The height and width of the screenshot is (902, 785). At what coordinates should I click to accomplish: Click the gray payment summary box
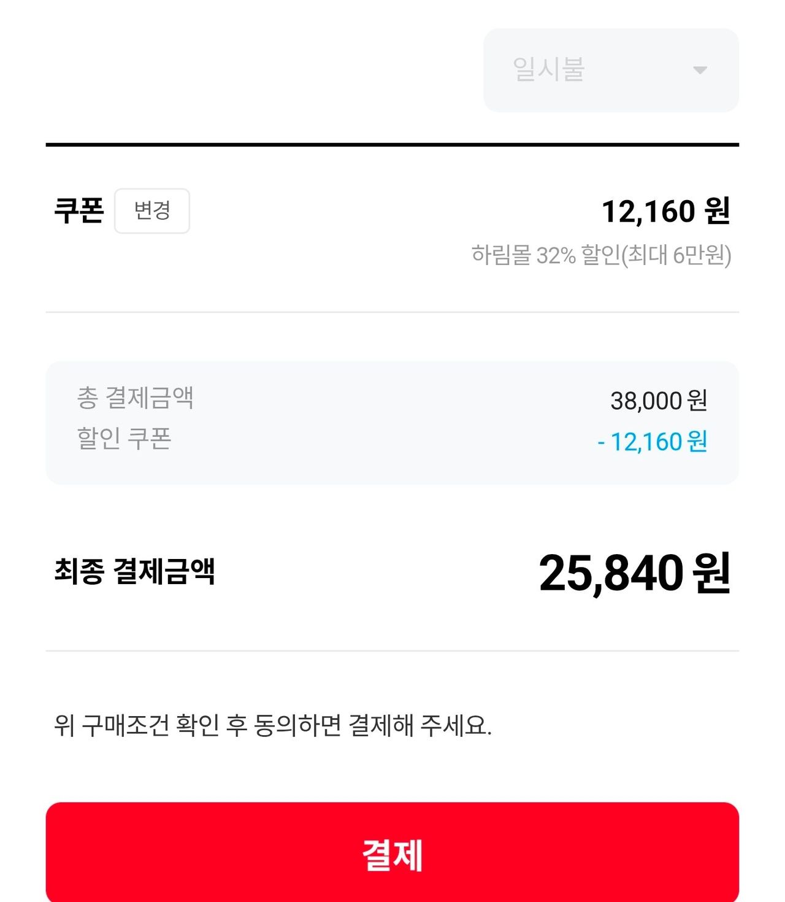(392, 423)
